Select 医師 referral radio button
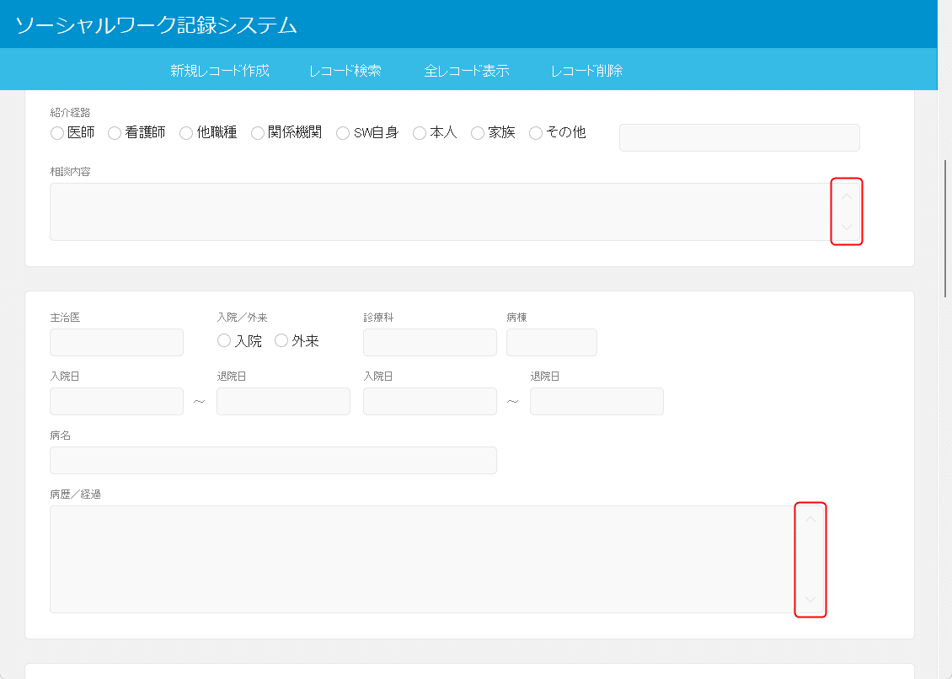The height and width of the screenshot is (679, 952). coord(57,133)
